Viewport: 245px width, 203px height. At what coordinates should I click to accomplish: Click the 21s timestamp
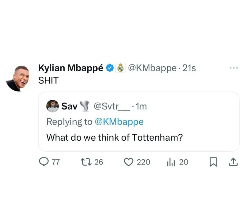tap(189, 68)
